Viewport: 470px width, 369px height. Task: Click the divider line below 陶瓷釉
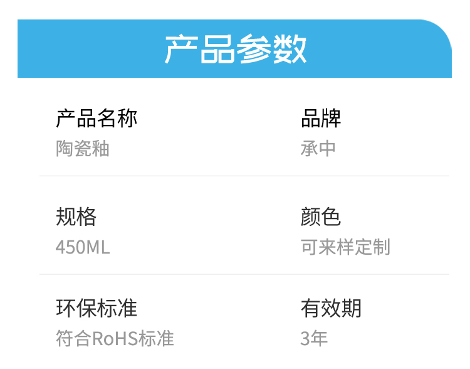[x=244, y=176]
